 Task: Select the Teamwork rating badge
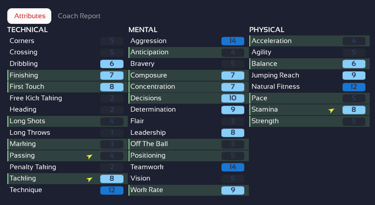[233, 167]
